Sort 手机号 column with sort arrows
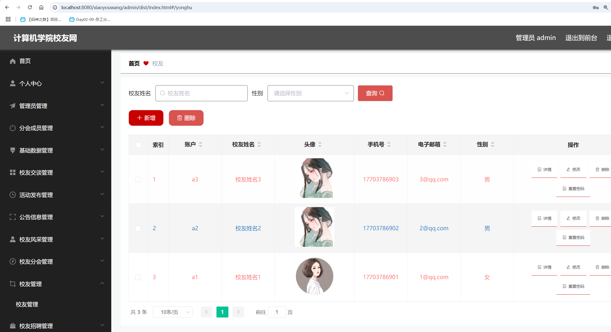 389,145
